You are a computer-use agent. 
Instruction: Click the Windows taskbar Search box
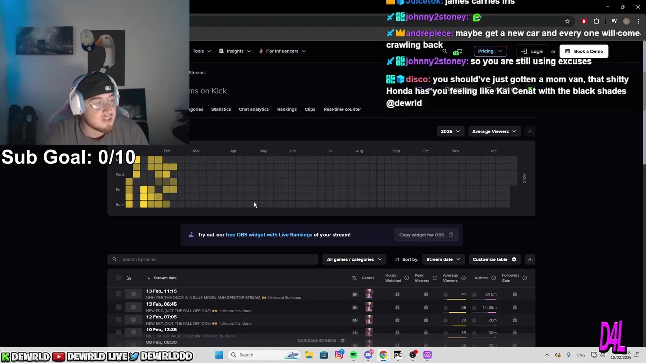pos(264,355)
